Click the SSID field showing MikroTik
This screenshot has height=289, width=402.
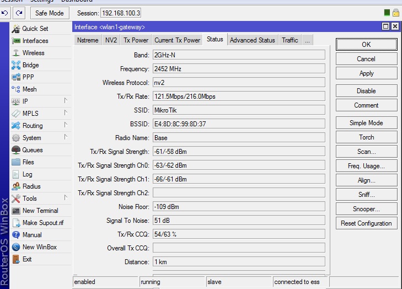[239, 110]
